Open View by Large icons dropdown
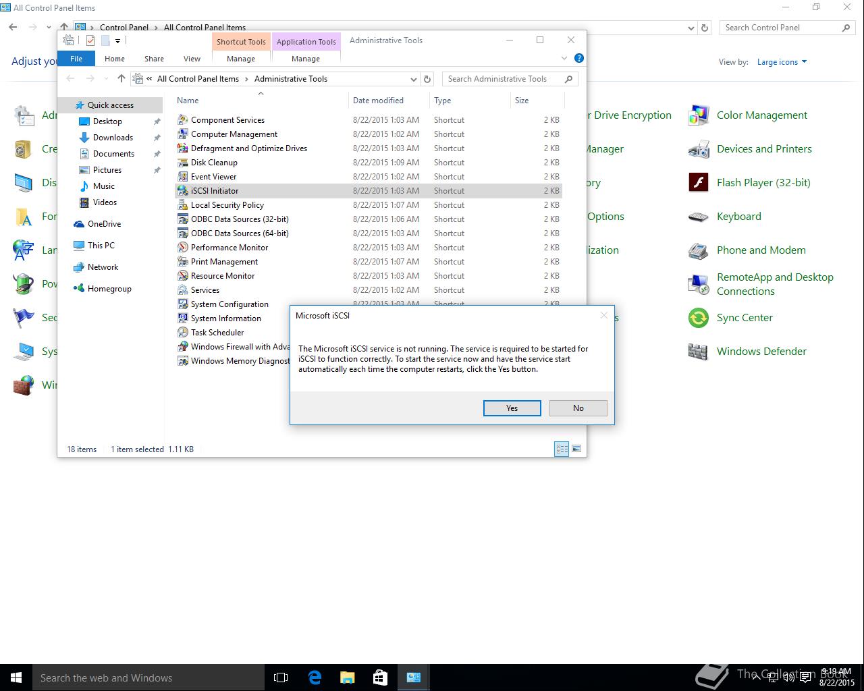Screen dimensions: 864x691 [x=782, y=62]
